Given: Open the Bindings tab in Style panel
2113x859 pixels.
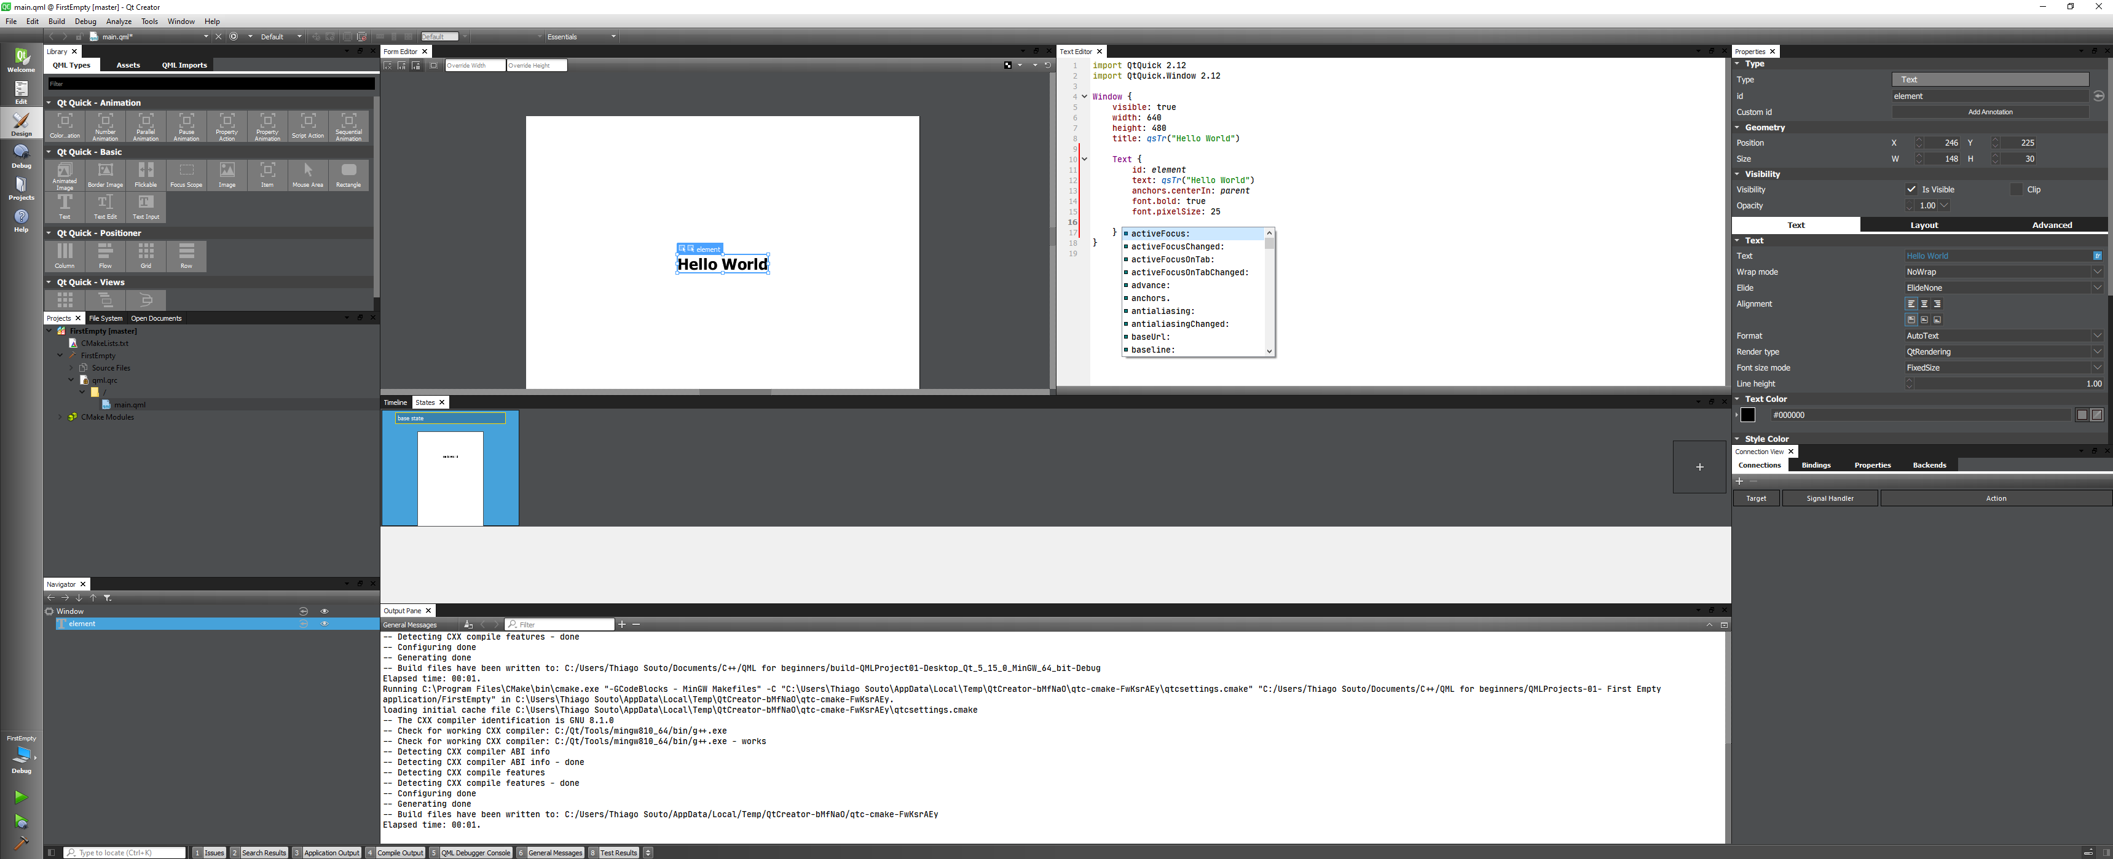Looking at the screenshot, I should coord(1817,465).
